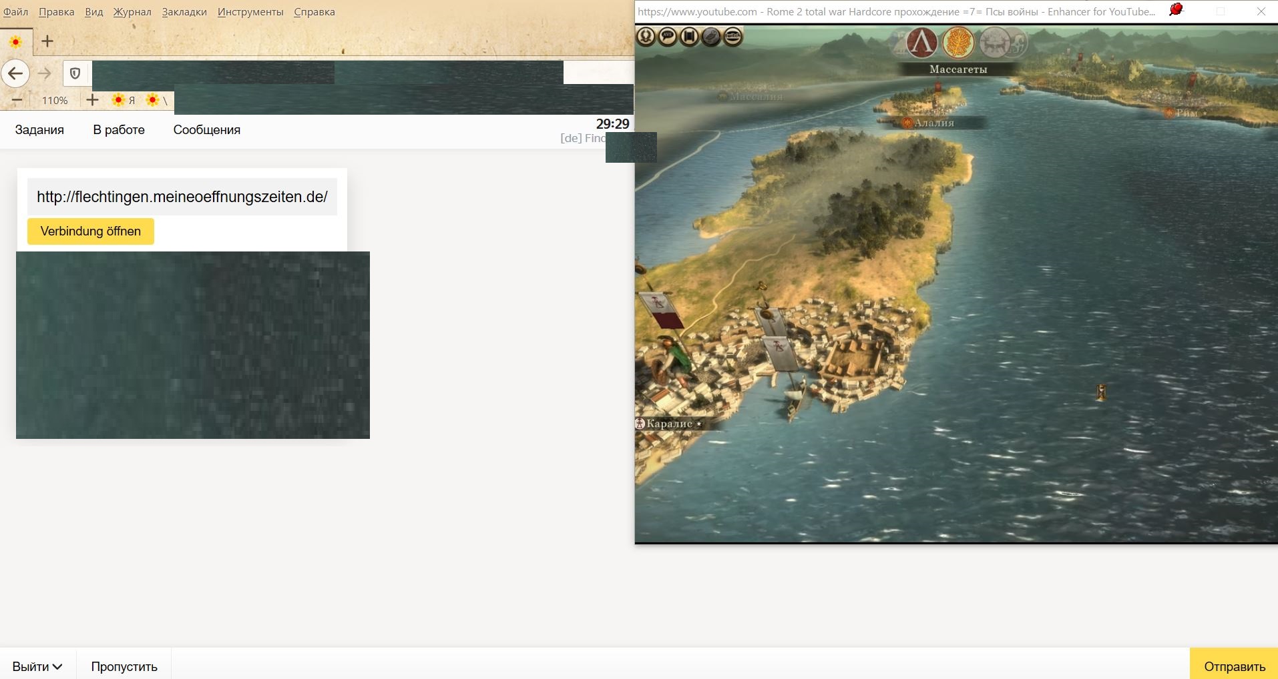Select the orange tree faction emblem

(x=958, y=43)
